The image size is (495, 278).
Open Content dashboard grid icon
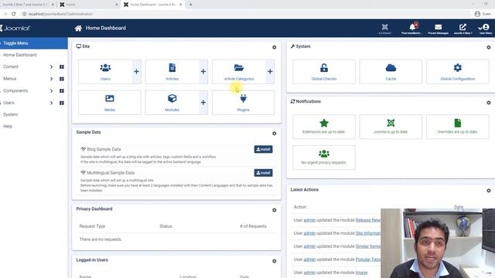tap(62, 67)
